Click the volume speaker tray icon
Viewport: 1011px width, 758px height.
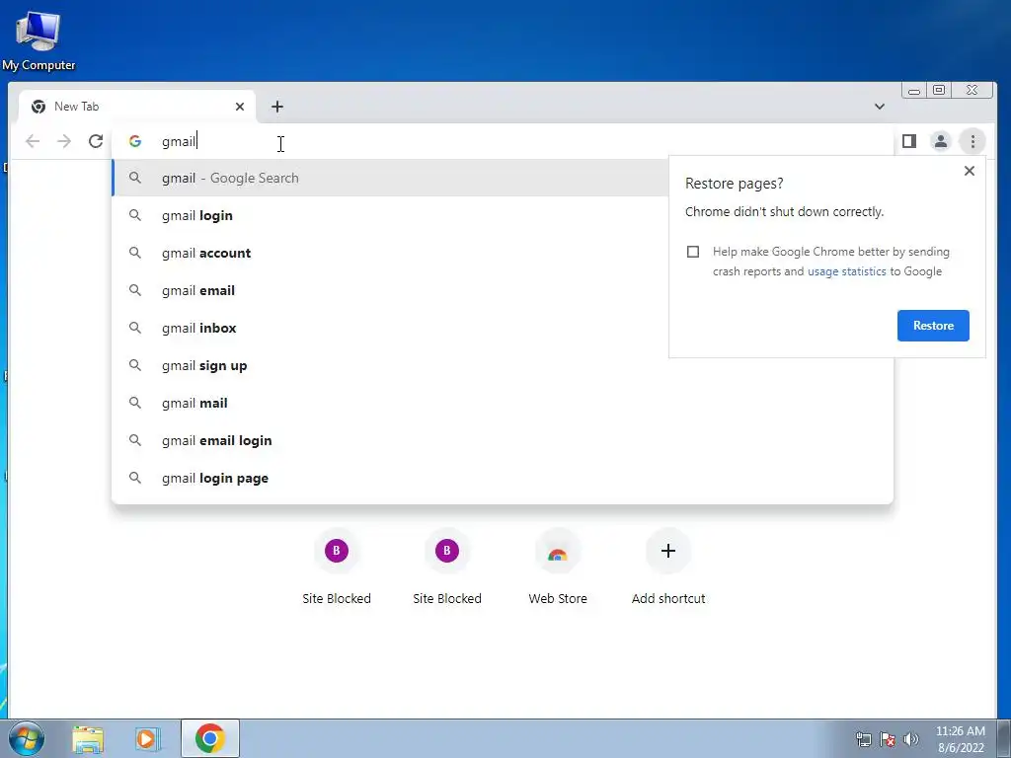tap(911, 738)
